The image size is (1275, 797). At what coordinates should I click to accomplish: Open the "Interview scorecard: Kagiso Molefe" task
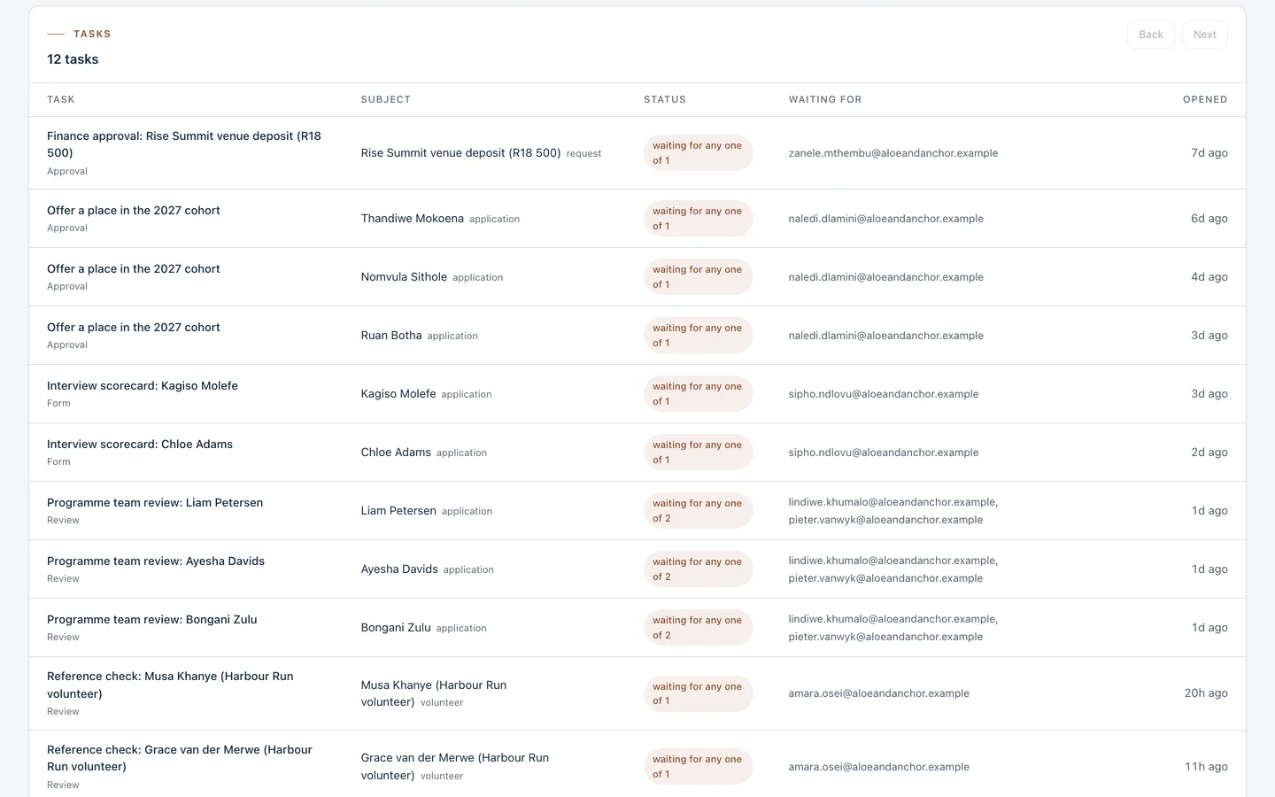[143, 386]
